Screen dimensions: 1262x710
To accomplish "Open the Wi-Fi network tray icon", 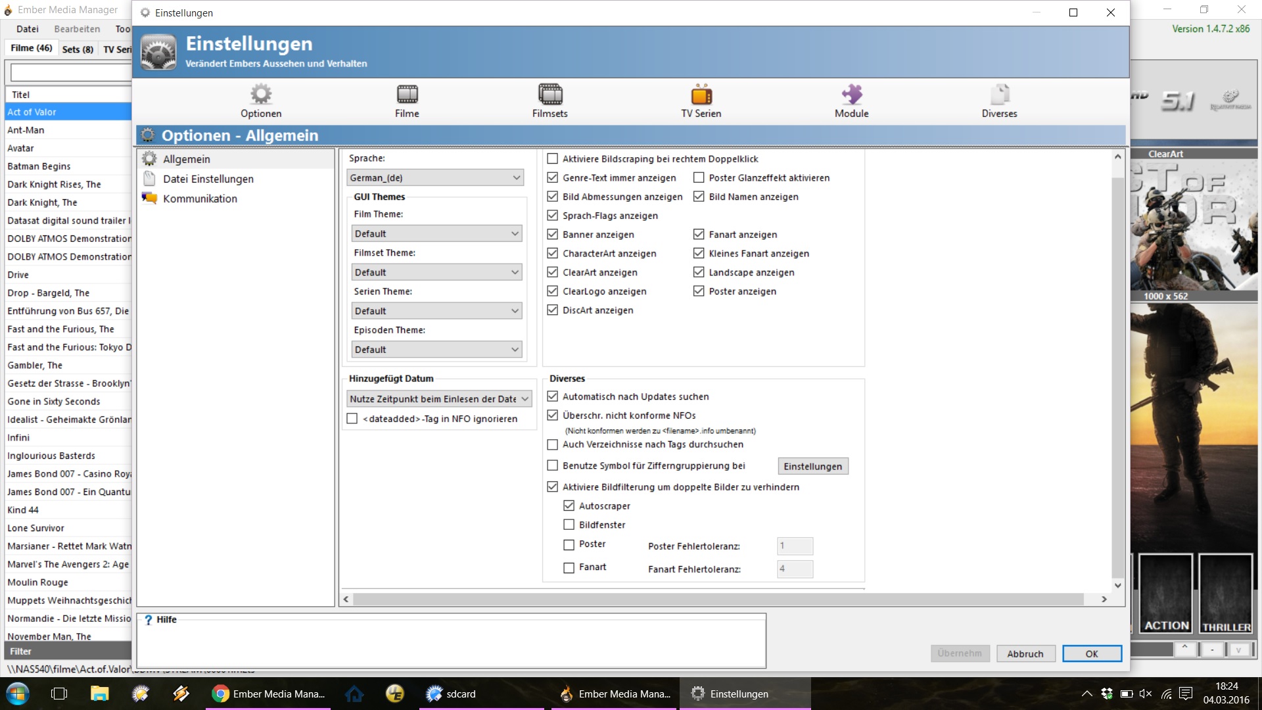I will [1167, 694].
